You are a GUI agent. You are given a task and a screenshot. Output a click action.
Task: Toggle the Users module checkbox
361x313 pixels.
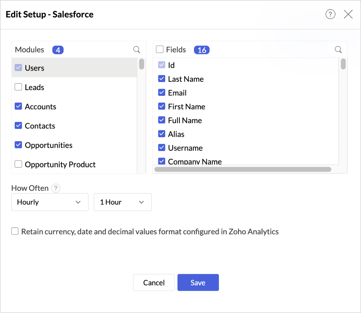coord(18,68)
